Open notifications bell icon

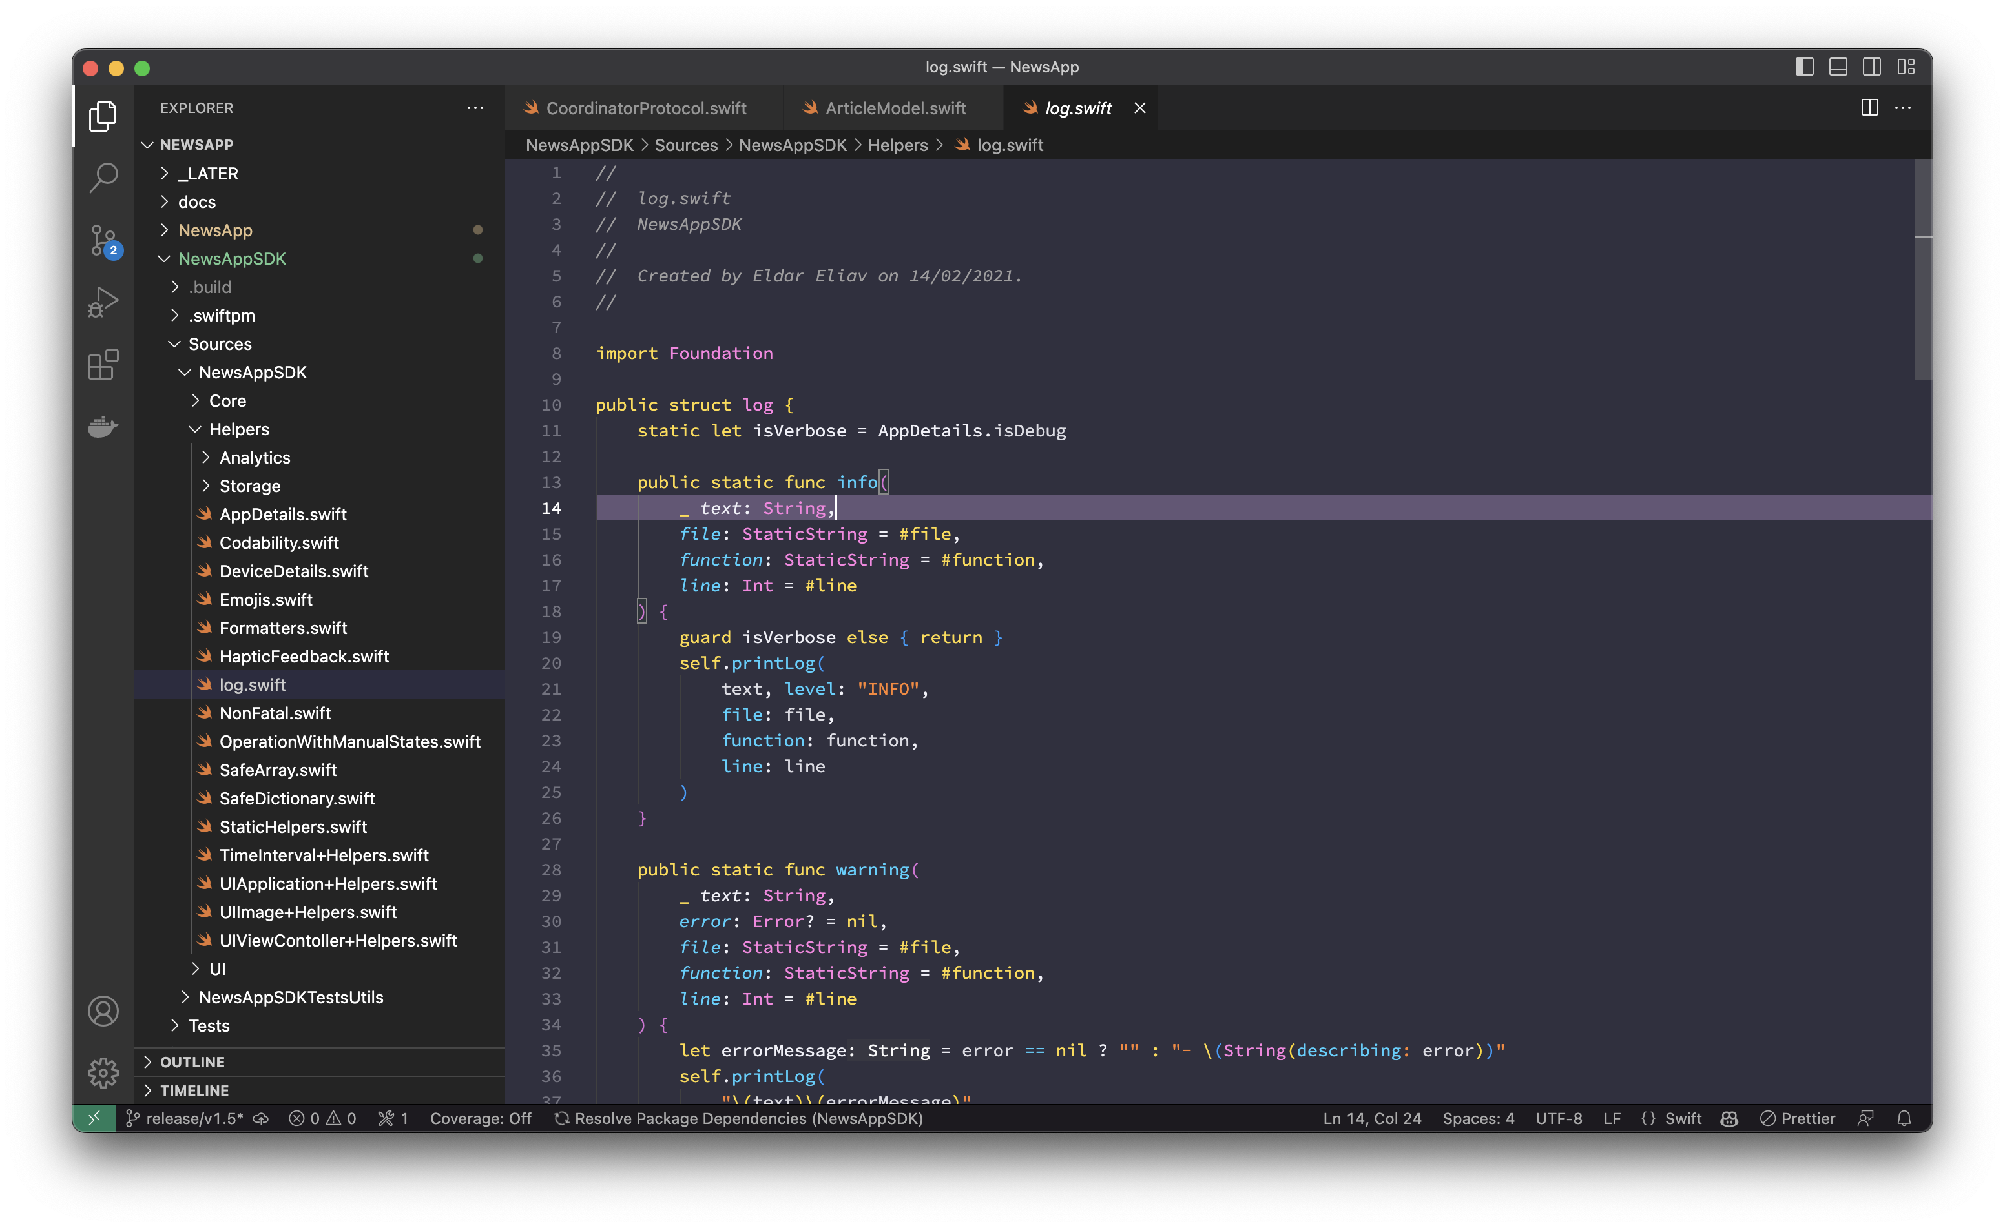pyautogui.click(x=1904, y=1118)
